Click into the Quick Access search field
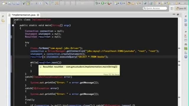Screen dimensions: 189x106 [155, 8]
